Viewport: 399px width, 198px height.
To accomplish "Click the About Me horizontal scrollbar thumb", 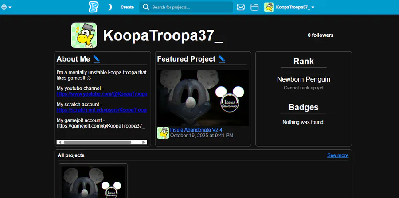I will click(x=98, y=142).
